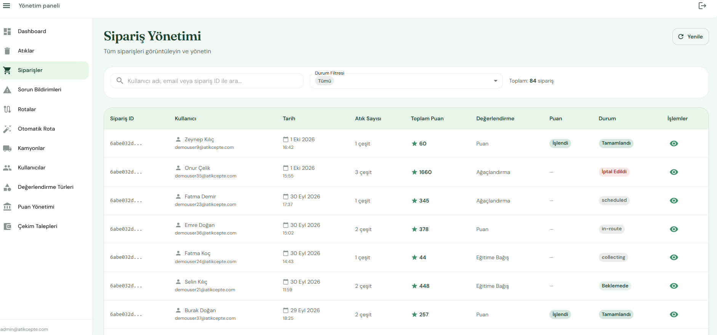This screenshot has height=335, width=717.
Task: Click the Rotalar route icon
Action: click(7, 109)
